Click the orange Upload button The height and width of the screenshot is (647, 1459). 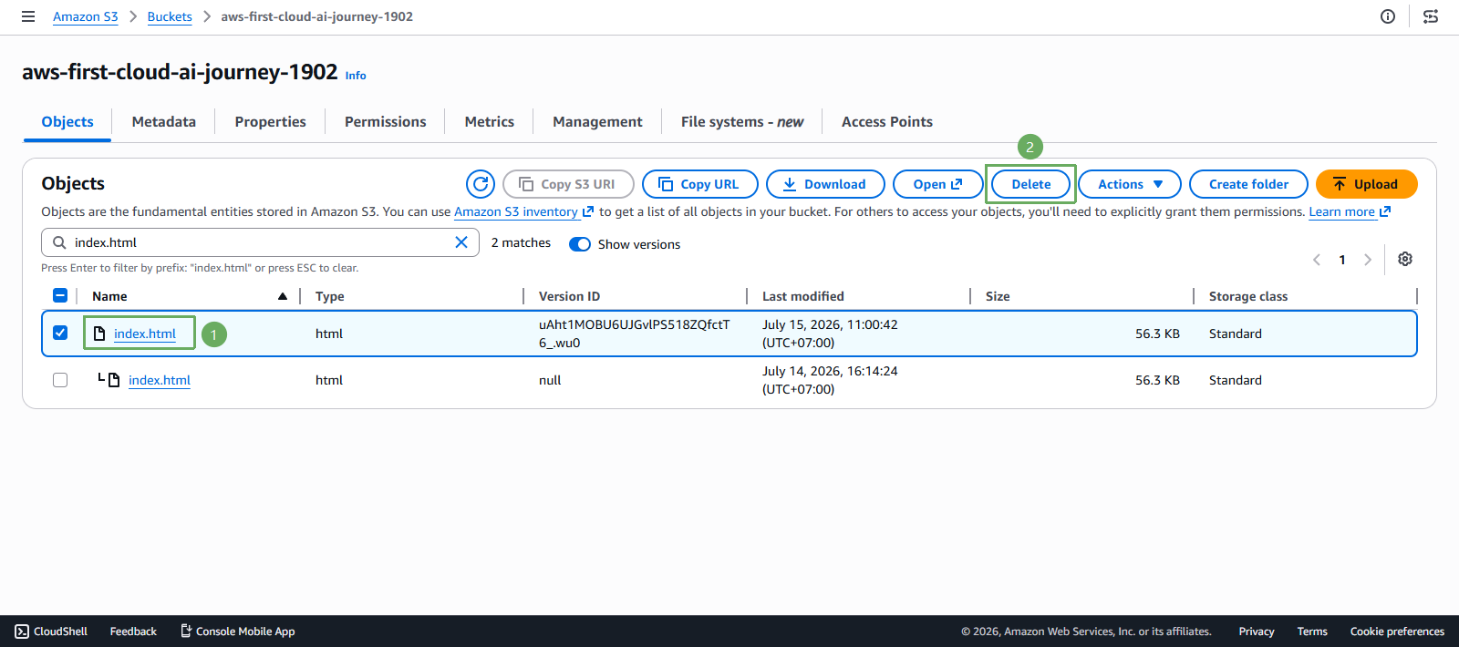1366,184
